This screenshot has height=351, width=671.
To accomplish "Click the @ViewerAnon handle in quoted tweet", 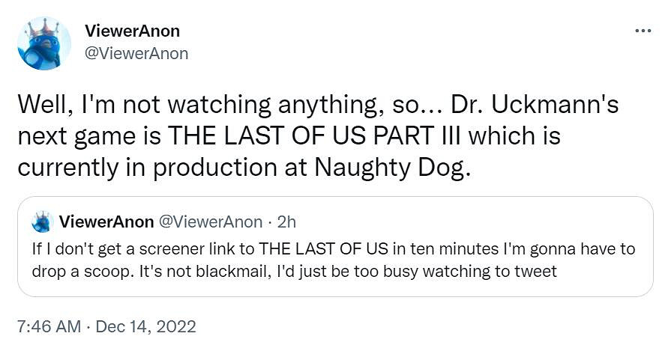I will 209,222.
